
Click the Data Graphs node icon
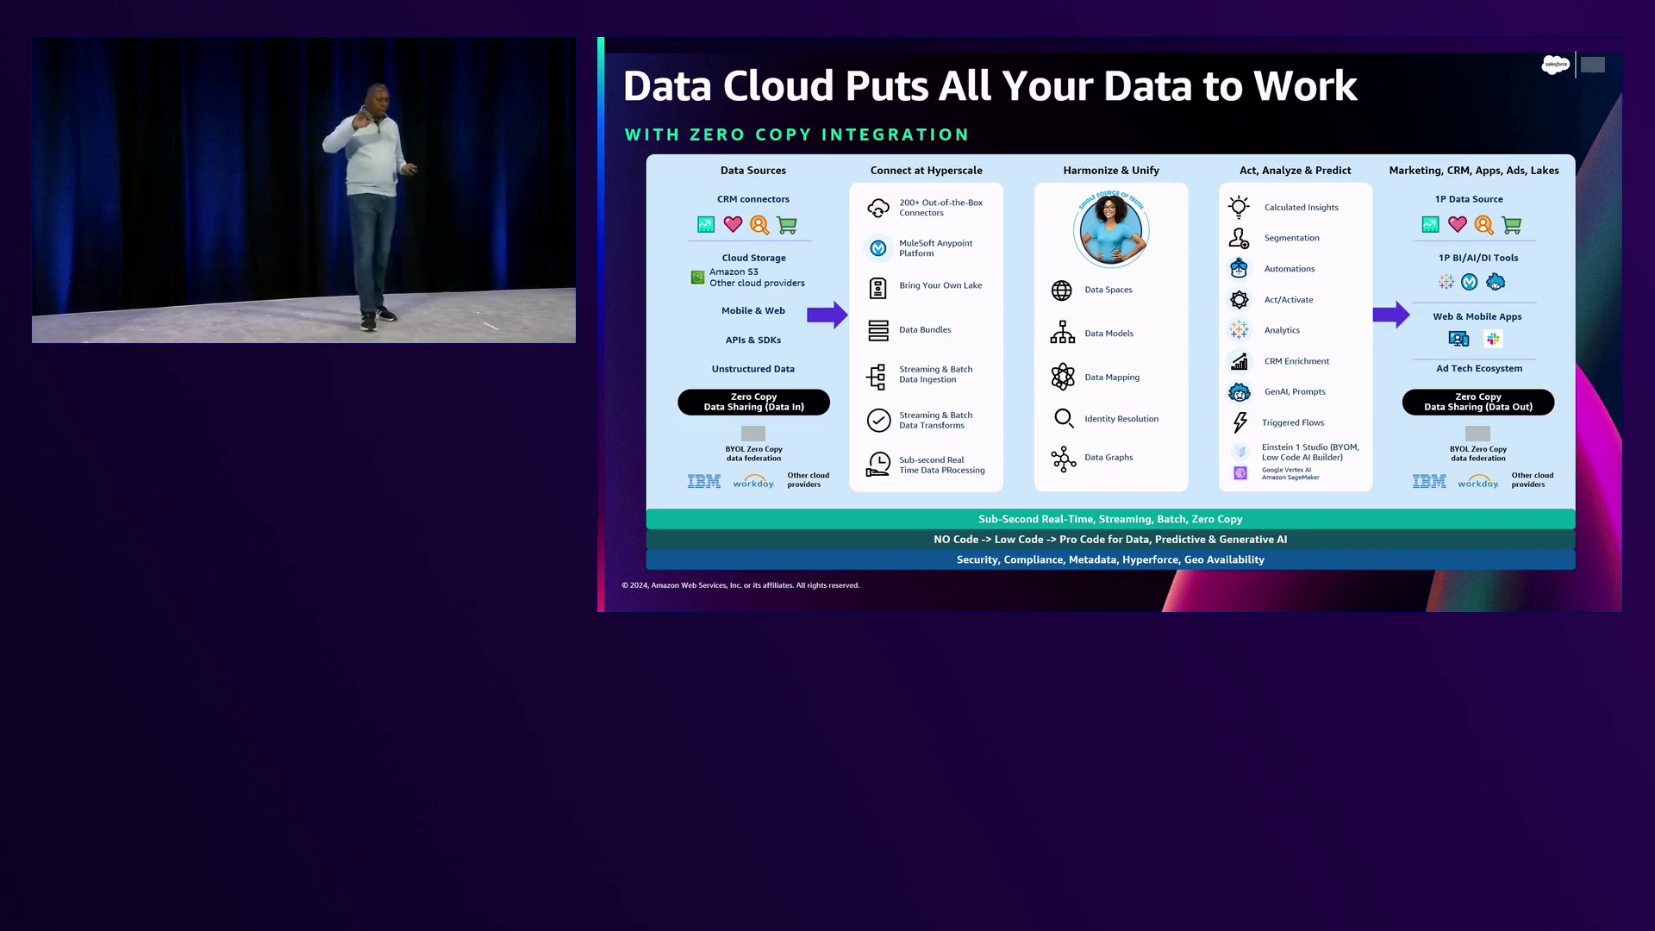pyautogui.click(x=1063, y=459)
